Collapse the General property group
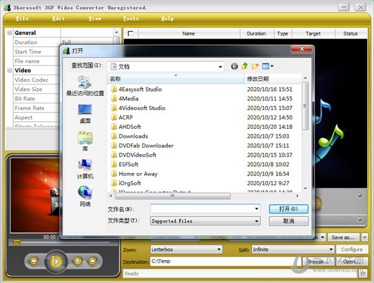Screen dimensions: 374x283 tap(9, 33)
